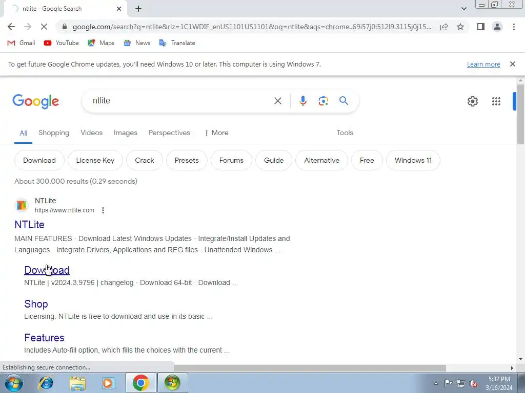This screenshot has height=393, width=525.
Task: Open a new Chrome tab
Action: pos(138,9)
